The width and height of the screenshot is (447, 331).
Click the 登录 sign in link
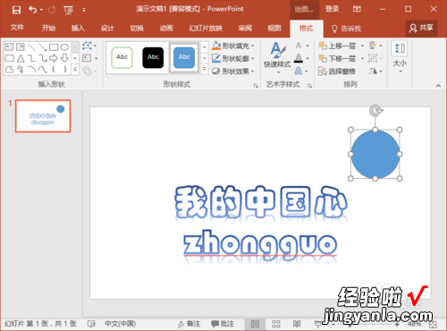(x=332, y=9)
